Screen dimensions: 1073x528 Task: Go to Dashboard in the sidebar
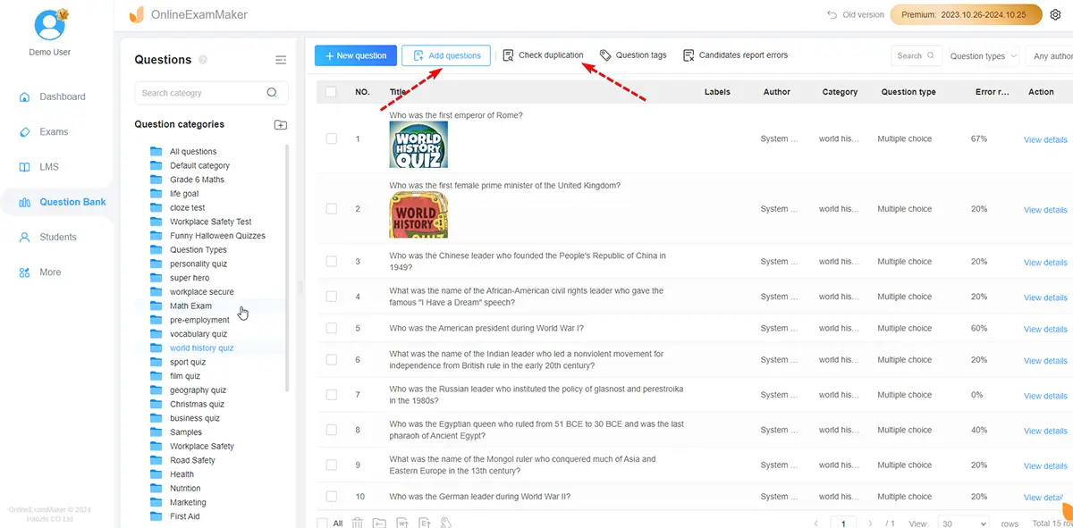click(62, 96)
